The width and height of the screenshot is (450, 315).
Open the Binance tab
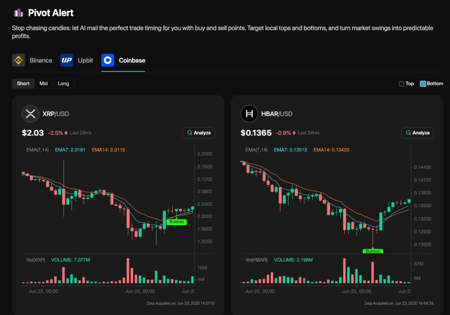(40, 60)
